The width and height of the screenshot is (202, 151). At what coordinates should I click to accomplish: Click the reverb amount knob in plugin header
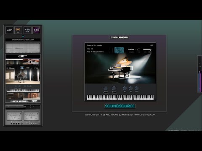coord(138,49)
